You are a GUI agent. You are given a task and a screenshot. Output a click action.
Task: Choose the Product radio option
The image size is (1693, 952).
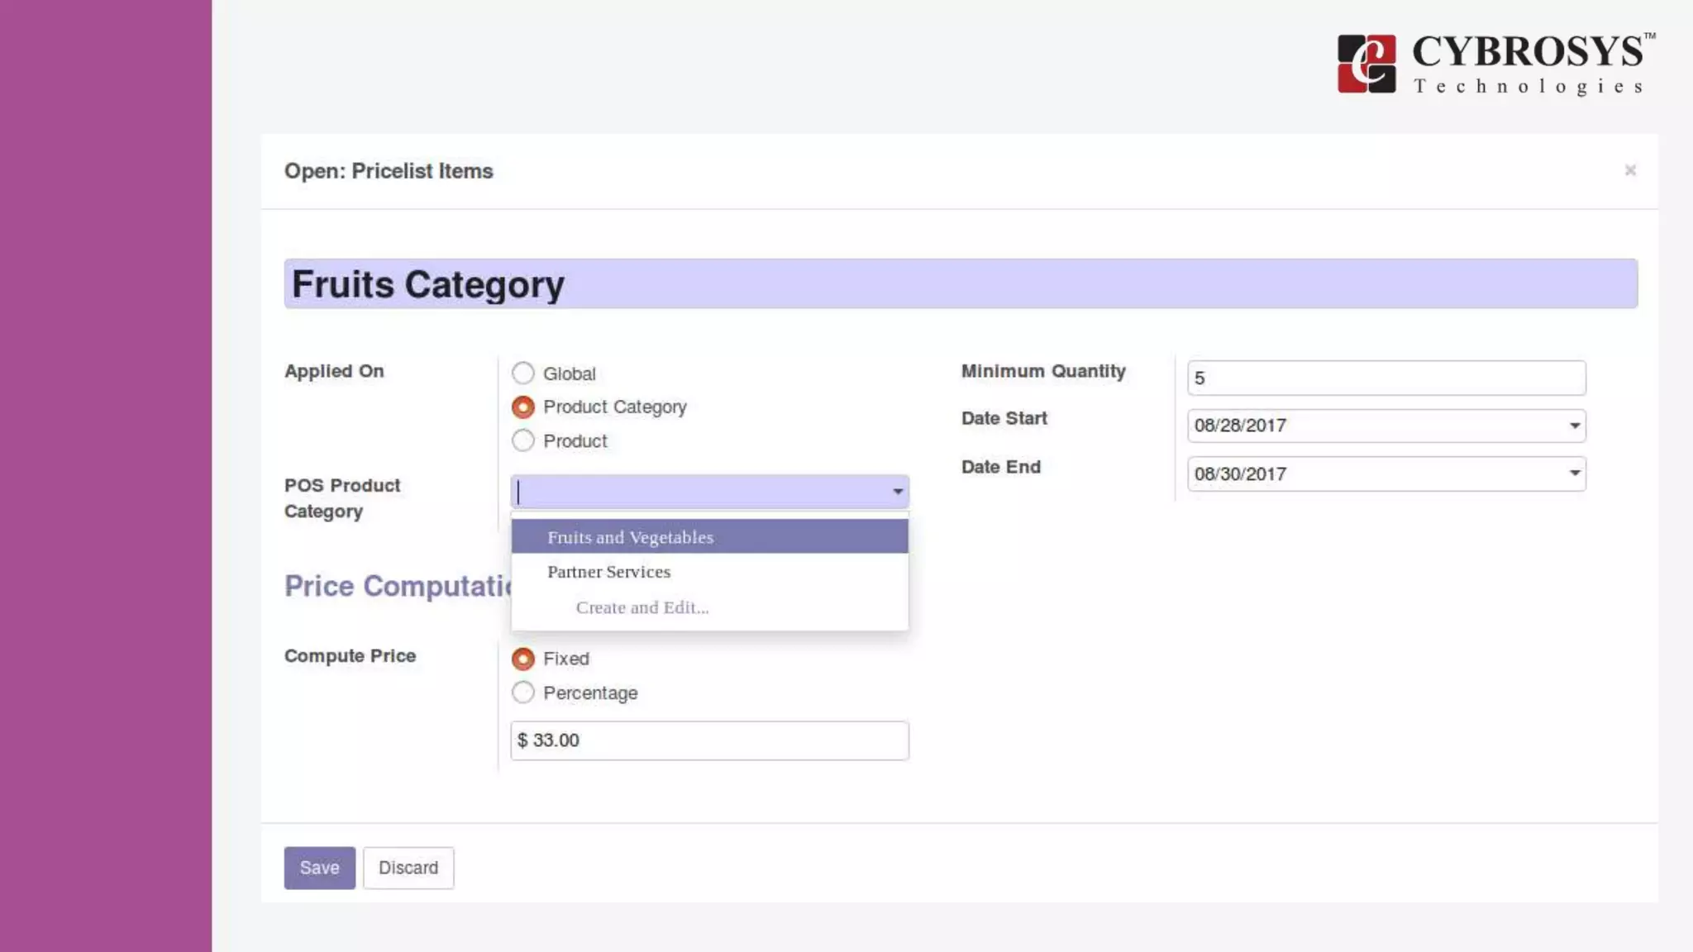click(x=522, y=441)
